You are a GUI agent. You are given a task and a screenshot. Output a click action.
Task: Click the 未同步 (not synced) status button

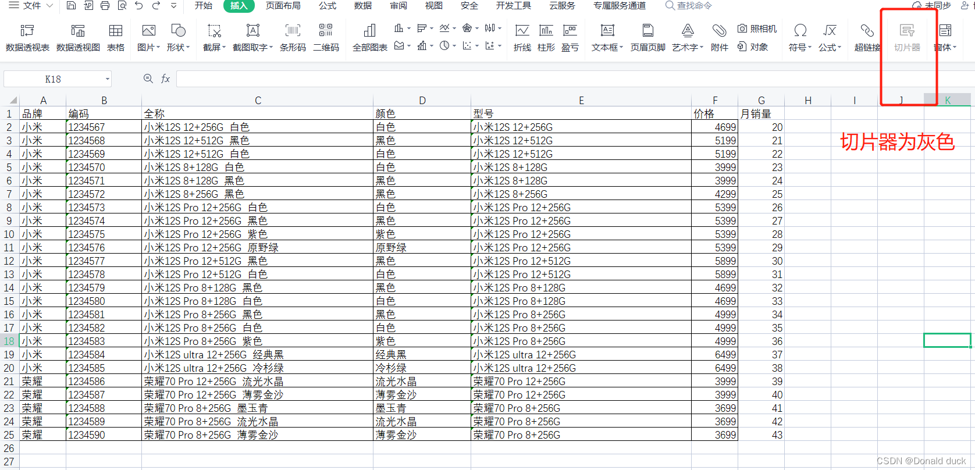click(933, 5)
